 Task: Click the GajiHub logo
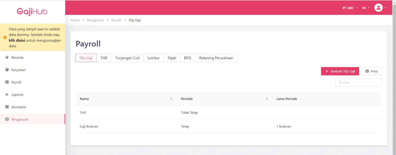click(x=32, y=12)
